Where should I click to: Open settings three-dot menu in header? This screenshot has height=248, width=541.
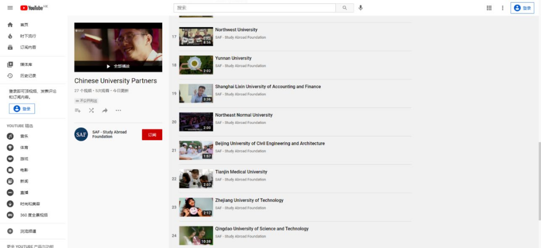click(502, 8)
